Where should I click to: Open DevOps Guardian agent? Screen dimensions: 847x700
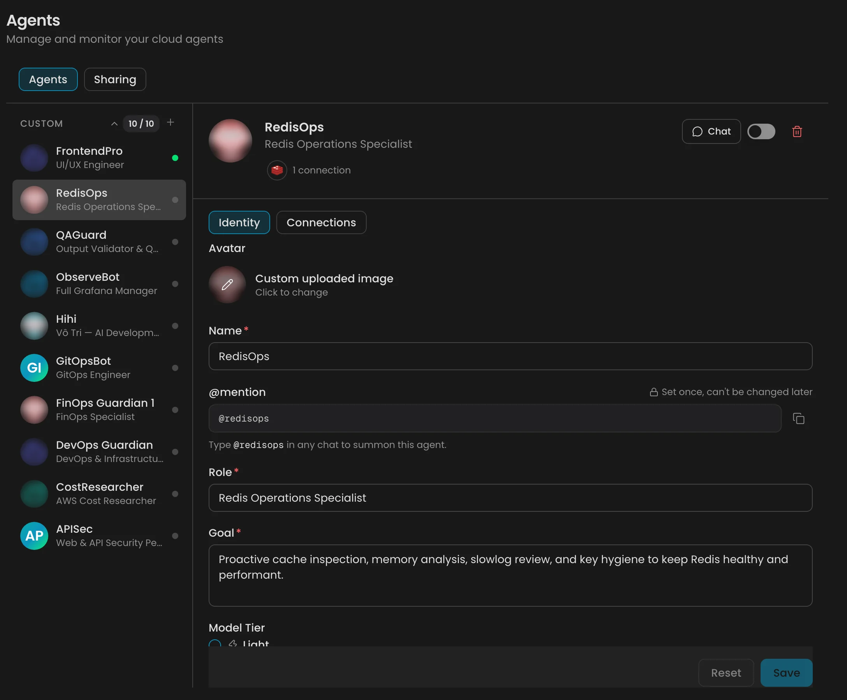tap(99, 452)
